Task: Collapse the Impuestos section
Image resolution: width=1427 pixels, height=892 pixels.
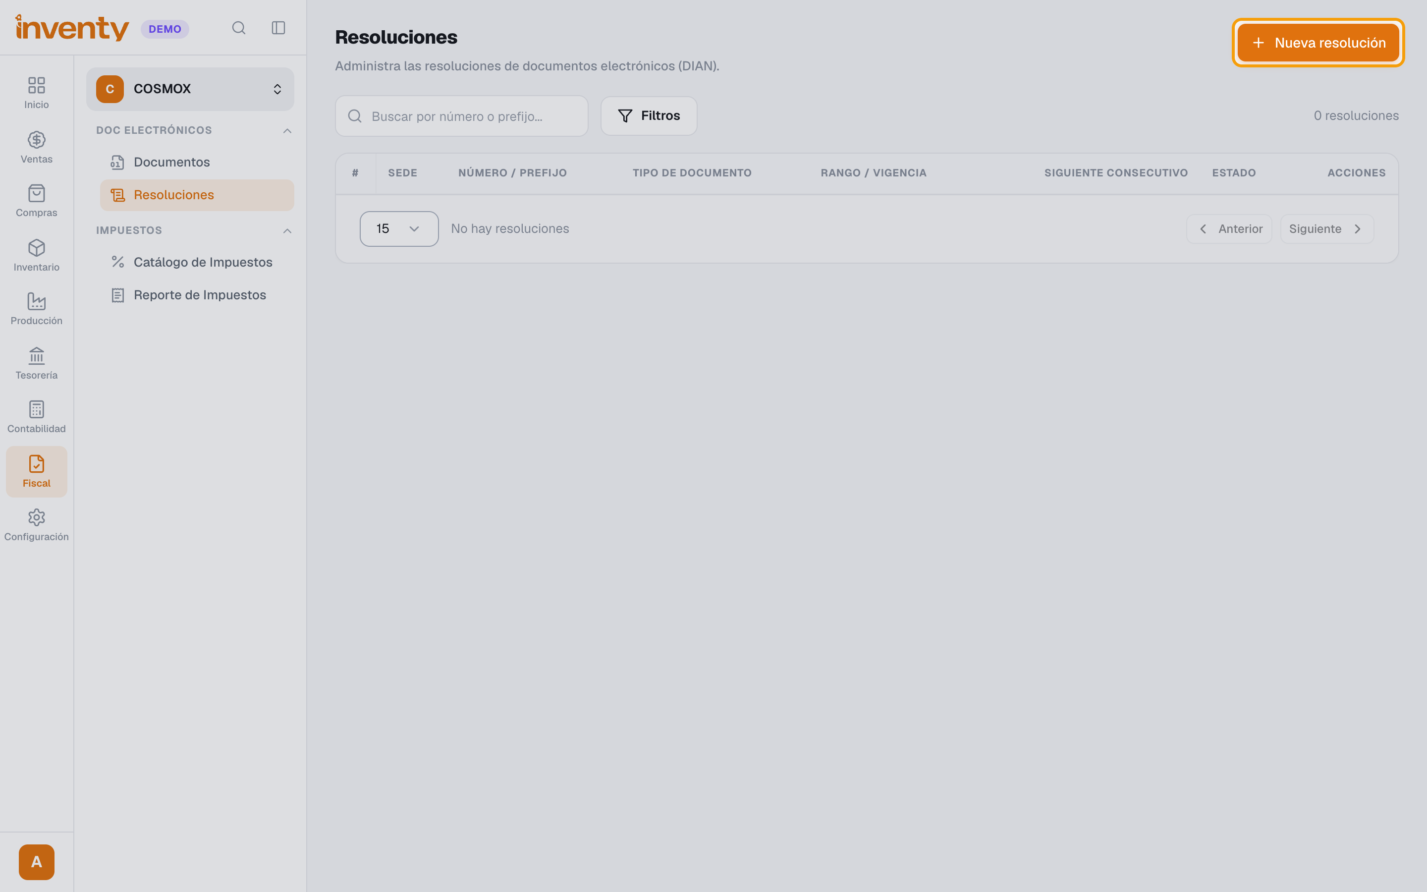Action: (x=287, y=230)
